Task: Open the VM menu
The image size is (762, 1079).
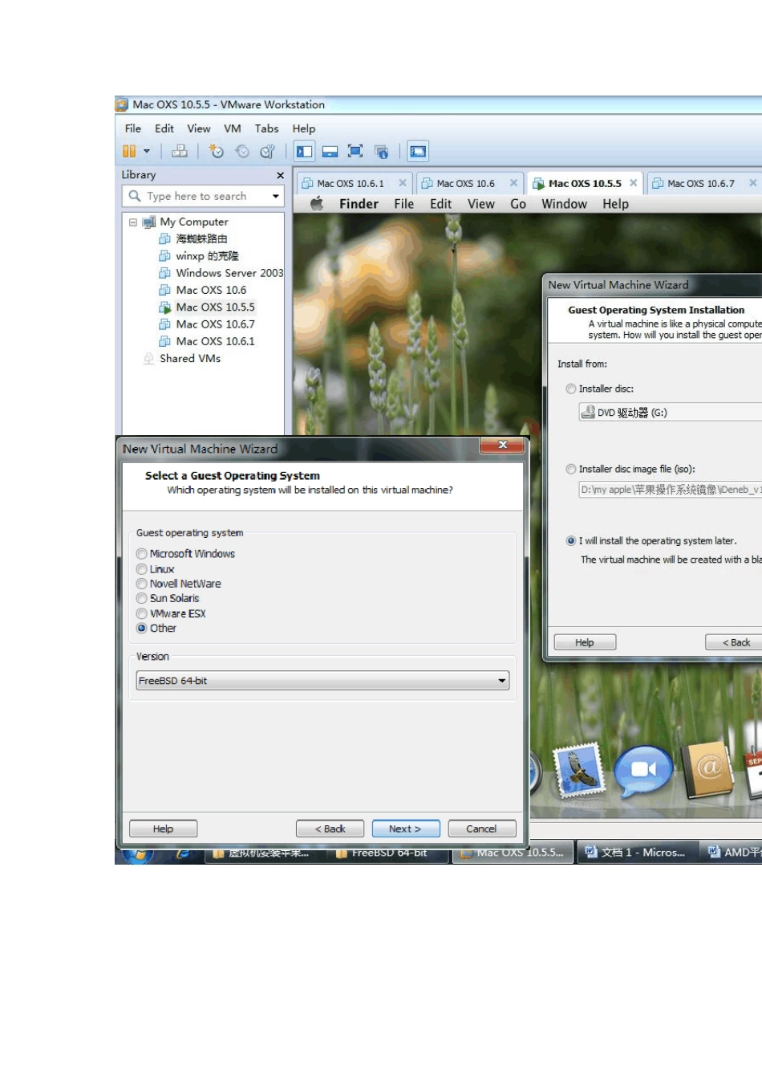Action: click(232, 128)
